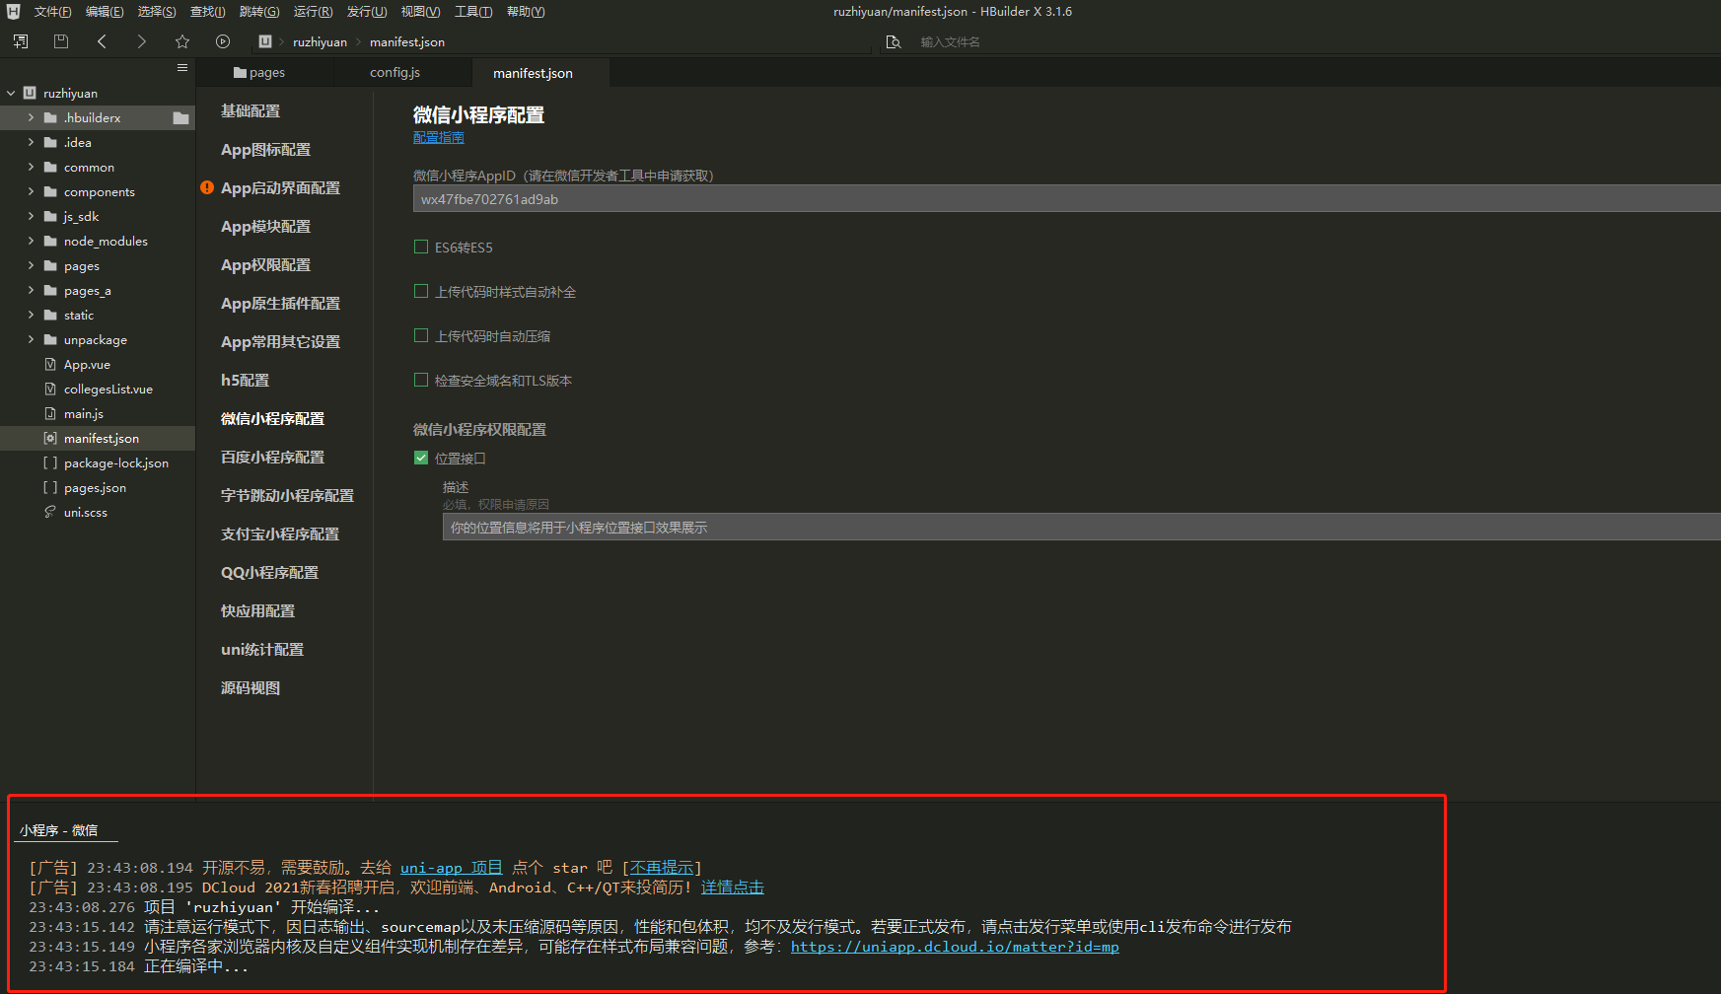Open the 源码视图 section
1721x994 pixels.
click(x=251, y=688)
